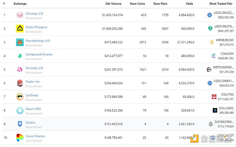Screen dimensions: 236x147
Task: Open the Uniswap (v3) exchange link
Action: pyautogui.click(x=34, y=13)
